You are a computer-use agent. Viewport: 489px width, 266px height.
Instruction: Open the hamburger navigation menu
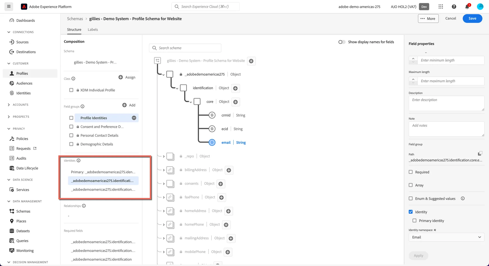[9, 7]
